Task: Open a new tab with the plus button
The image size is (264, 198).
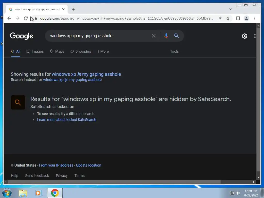Action: (73, 9)
